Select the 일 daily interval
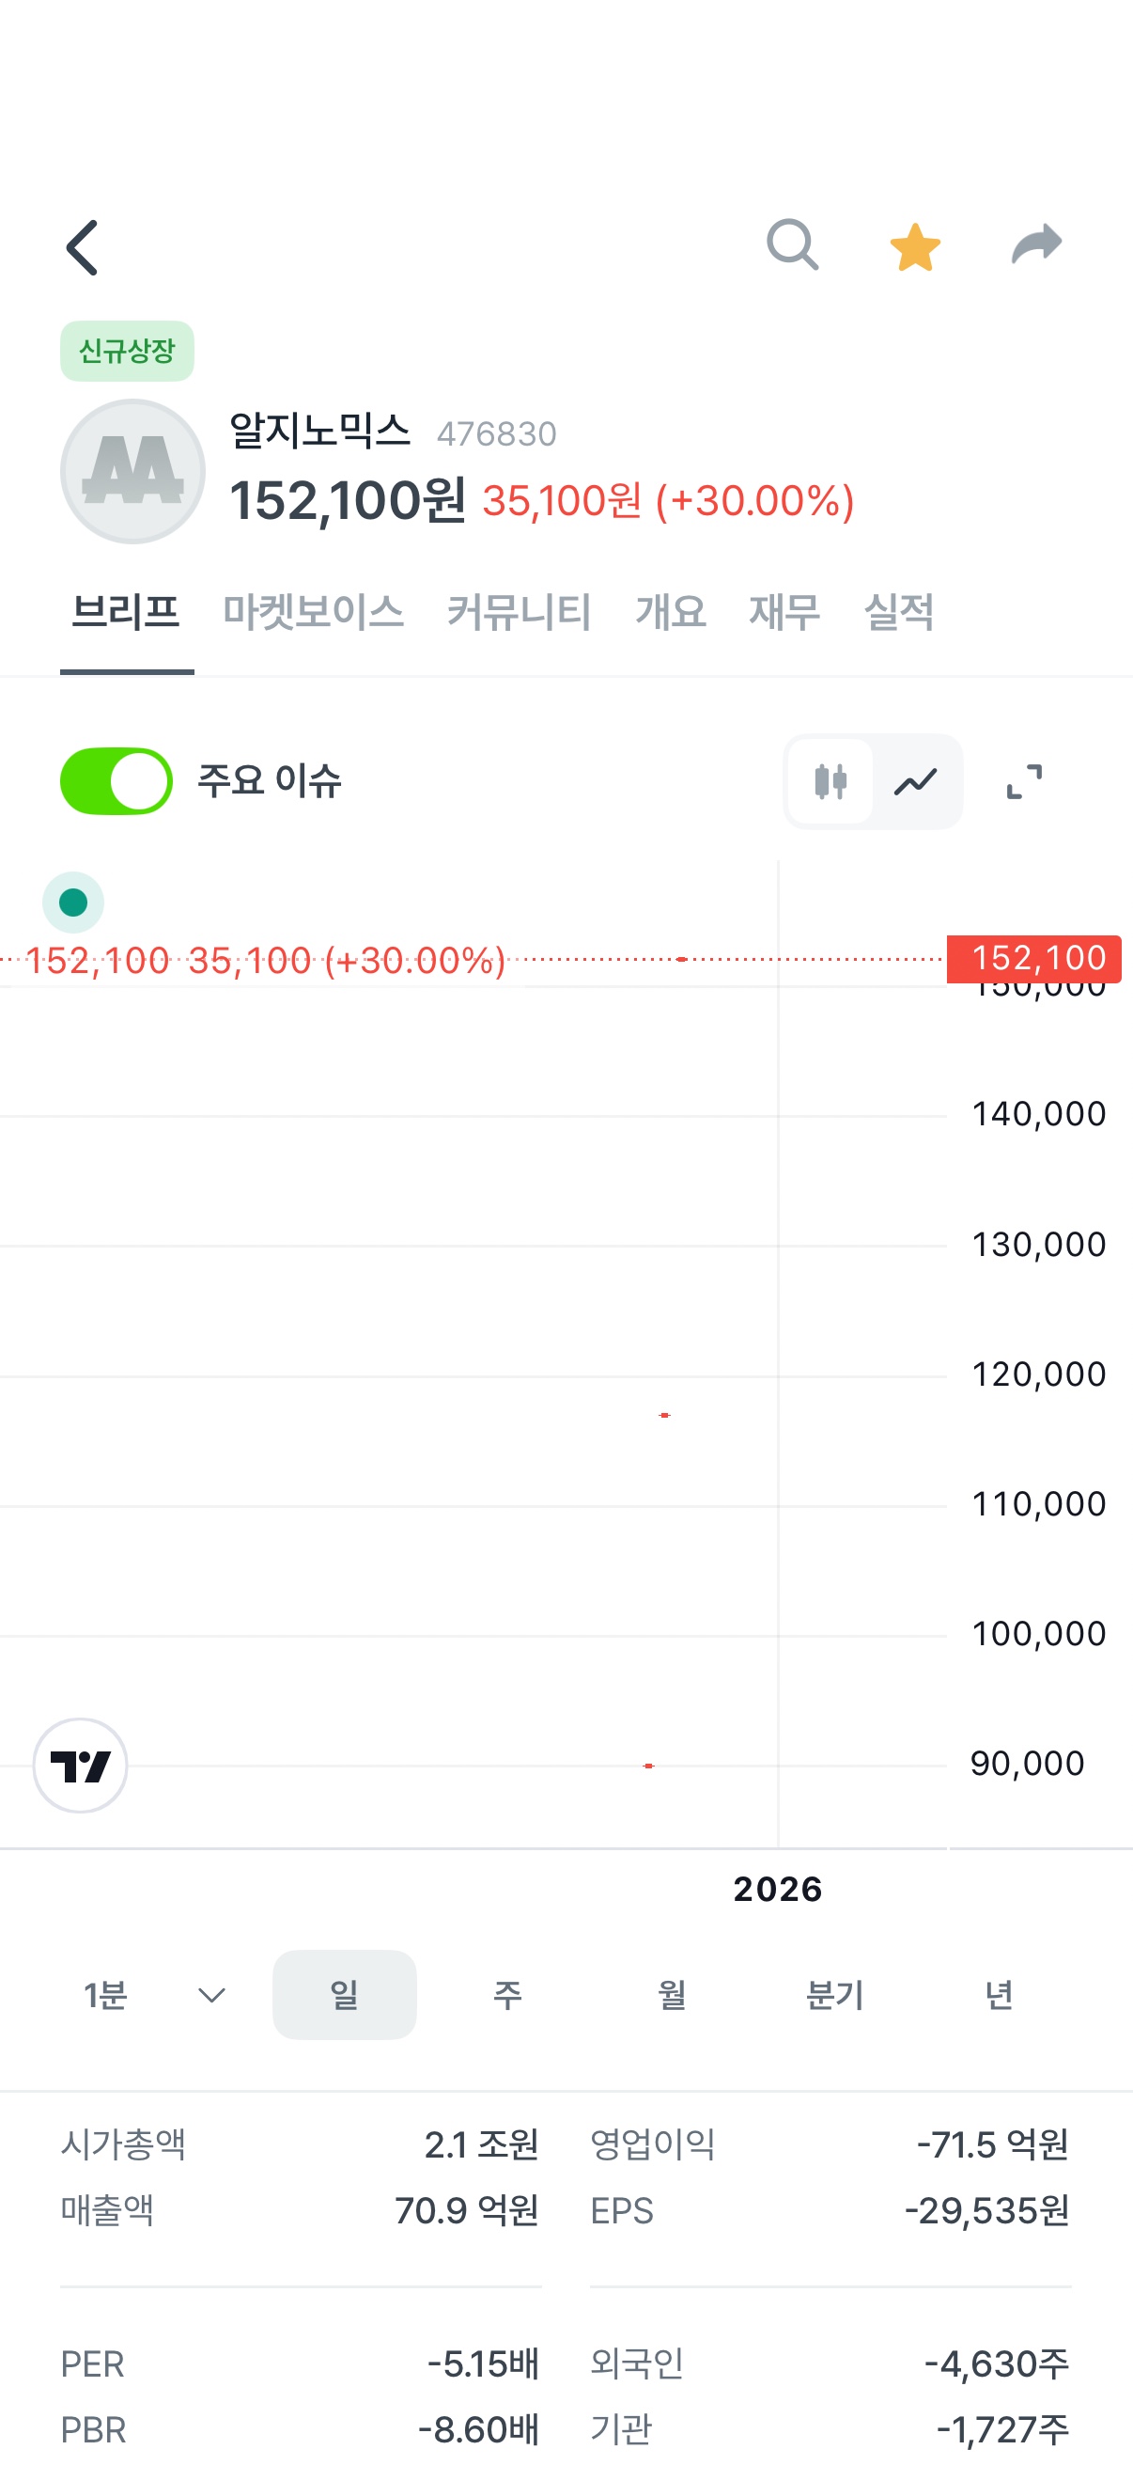 [344, 1995]
